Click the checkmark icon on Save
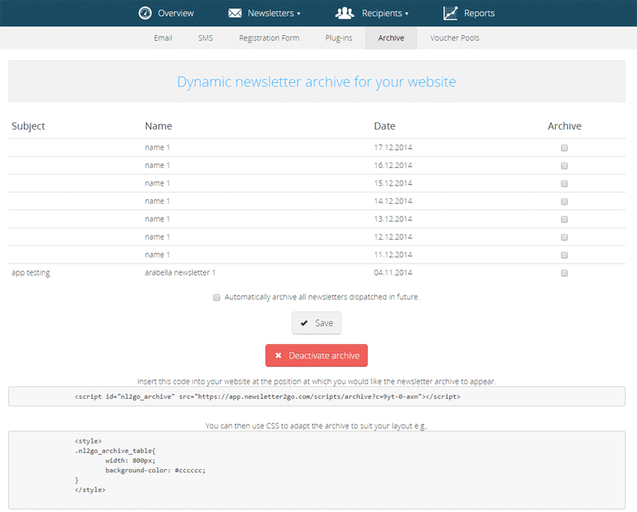The width and height of the screenshot is (637, 512). [304, 323]
